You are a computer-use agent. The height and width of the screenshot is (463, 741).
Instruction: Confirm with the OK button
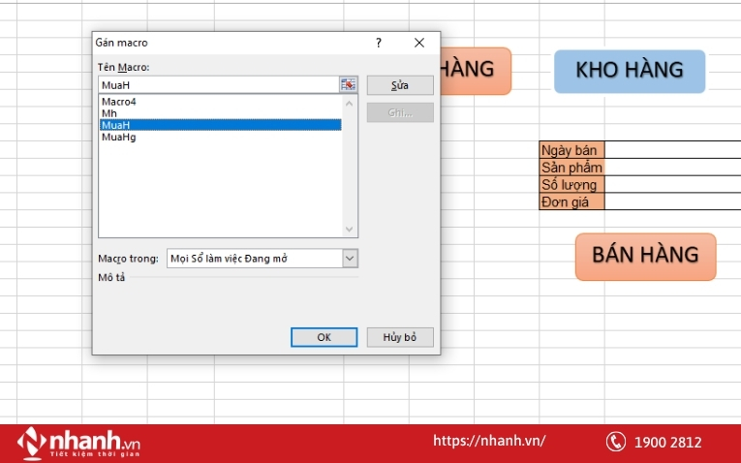tap(324, 337)
